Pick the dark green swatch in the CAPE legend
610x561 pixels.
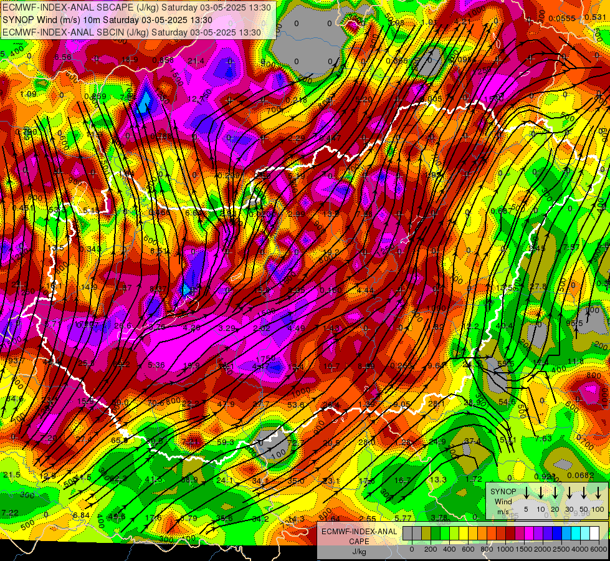coord(436,533)
